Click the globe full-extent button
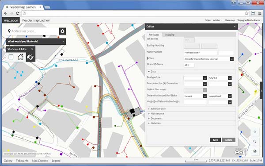265x166 pixels. [x=255, y=151]
